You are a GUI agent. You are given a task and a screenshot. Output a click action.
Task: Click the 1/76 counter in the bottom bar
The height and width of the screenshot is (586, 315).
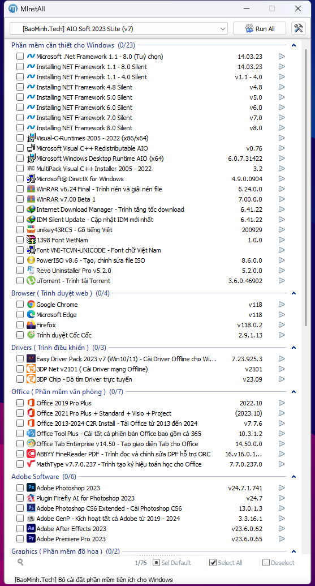click(x=141, y=562)
